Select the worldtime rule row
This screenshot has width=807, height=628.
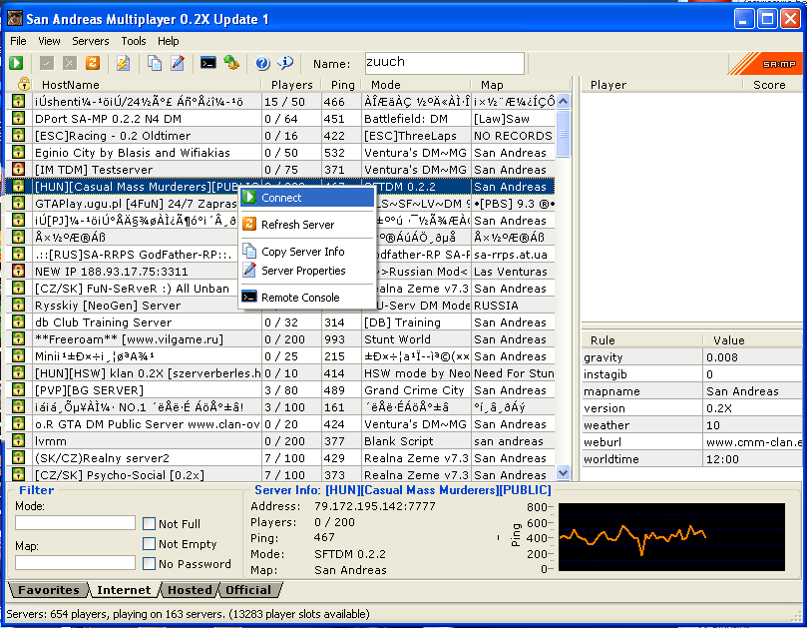pos(692,459)
